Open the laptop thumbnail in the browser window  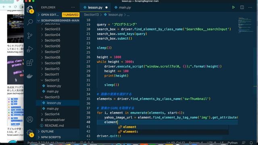coord(15,29)
